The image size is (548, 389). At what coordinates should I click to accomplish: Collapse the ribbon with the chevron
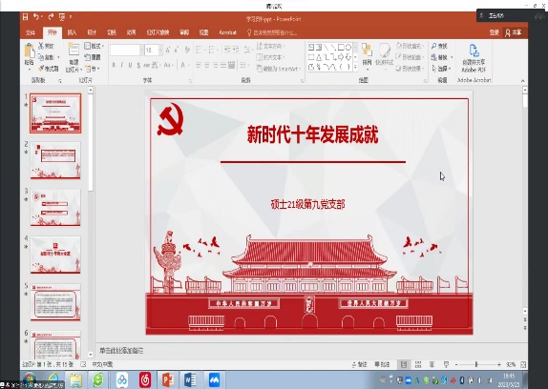523,81
